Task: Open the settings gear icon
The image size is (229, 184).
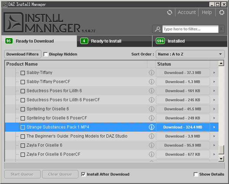Action: coord(221,13)
